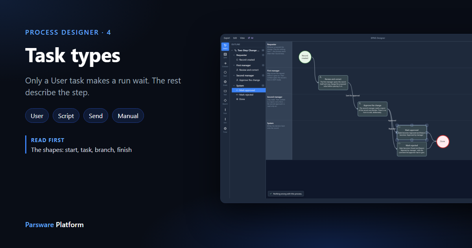
Task: Select Mark rejected in the outline
Action: [x=249, y=95]
